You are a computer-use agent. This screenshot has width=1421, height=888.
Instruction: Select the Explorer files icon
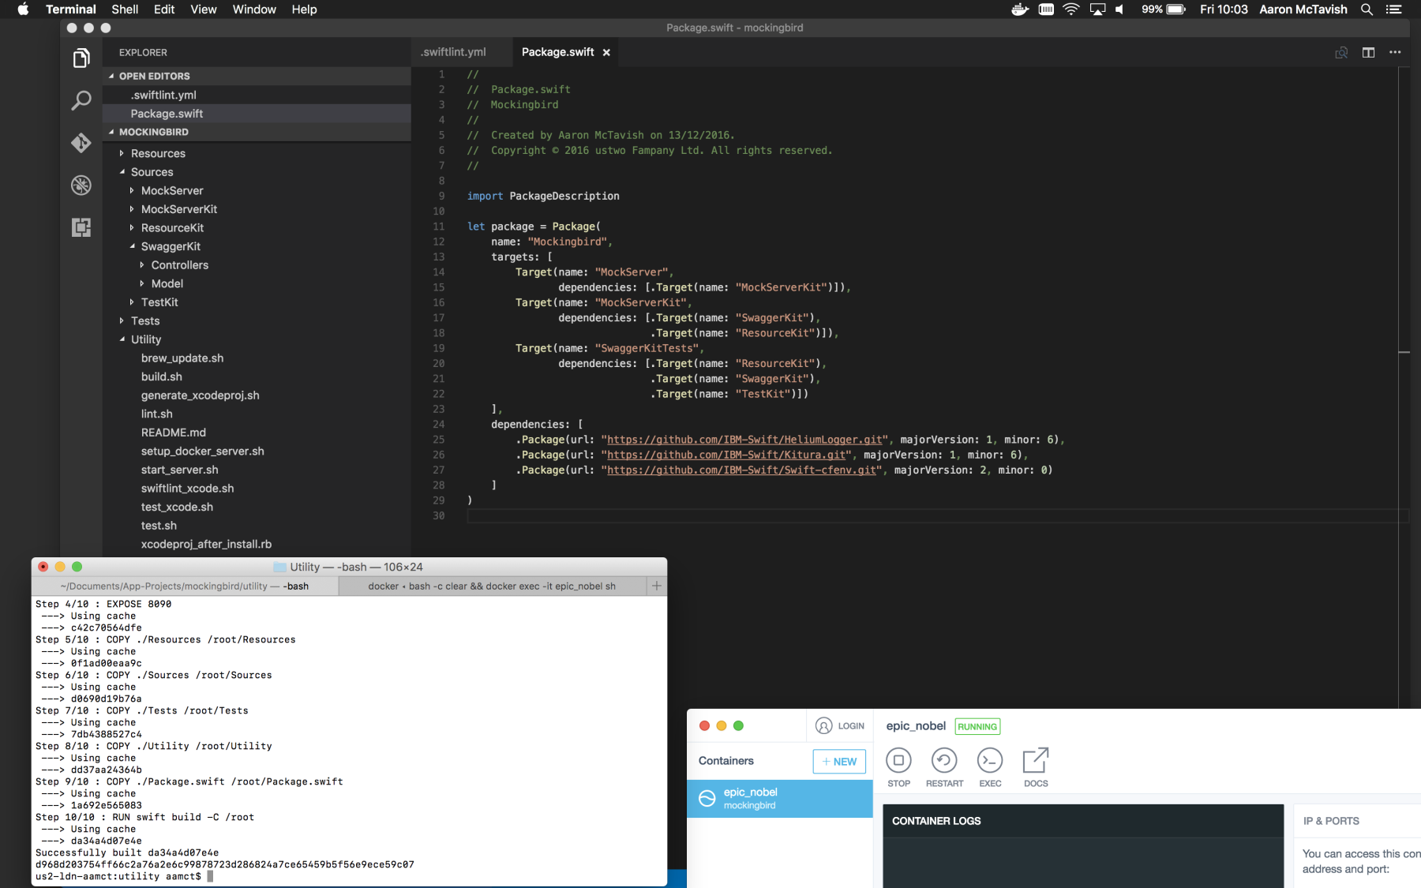tap(81, 58)
